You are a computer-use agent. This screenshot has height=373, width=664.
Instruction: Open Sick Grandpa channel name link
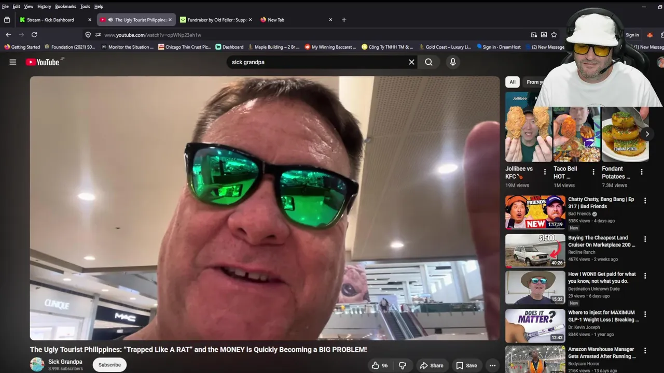(65, 362)
